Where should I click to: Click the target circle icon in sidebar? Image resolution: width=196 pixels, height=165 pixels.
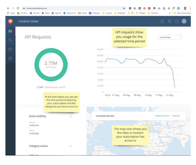point(10,58)
